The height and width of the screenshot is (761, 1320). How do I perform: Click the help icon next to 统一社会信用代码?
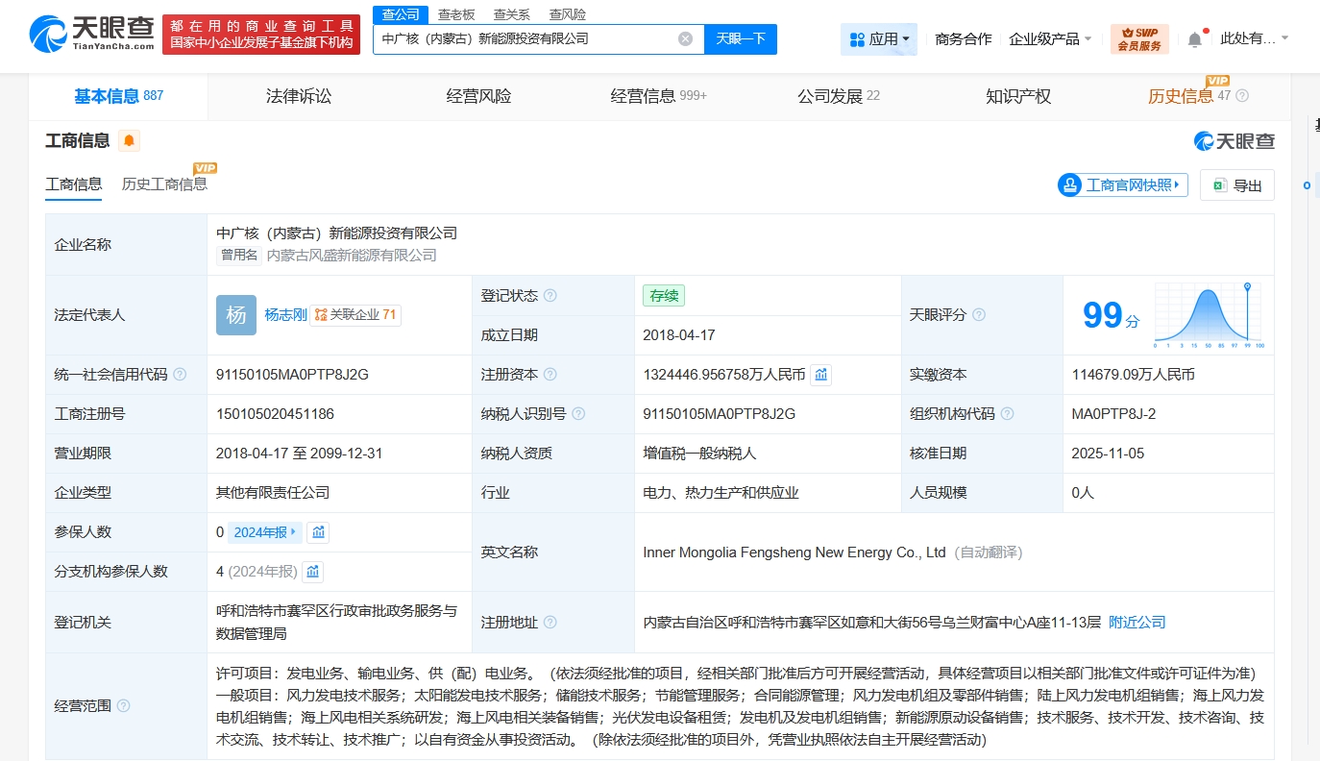[180, 375]
